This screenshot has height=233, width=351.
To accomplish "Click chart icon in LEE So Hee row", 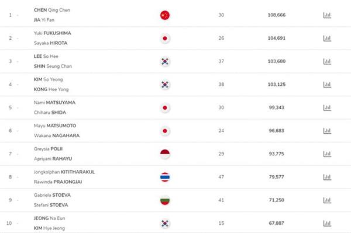I will [x=327, y=61].
